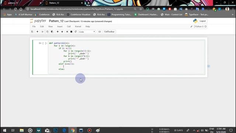Open the Apps bookmarks shortcut
The height and width of the screenshot is (133, 236).
click(x=7, y=14)
